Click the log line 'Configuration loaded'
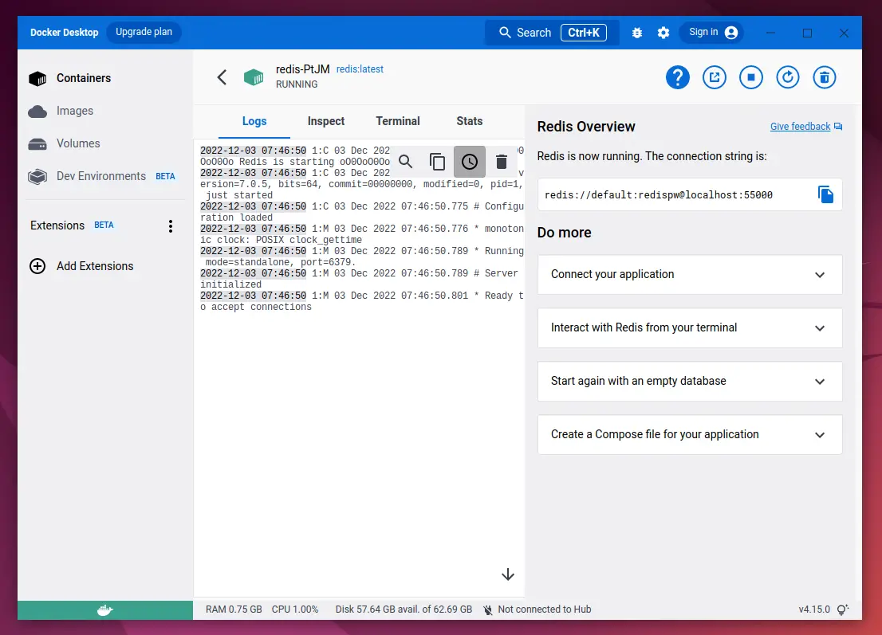Image resolution: width=882 pixels, height=635 pixels. coord(362,212)
